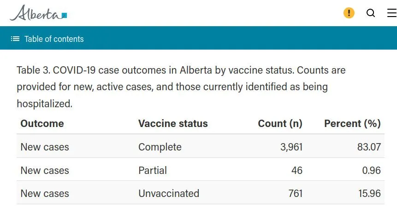Select the Partial vaccine status cell
This screenshot has height=208, width=397.
click(153, 170)
